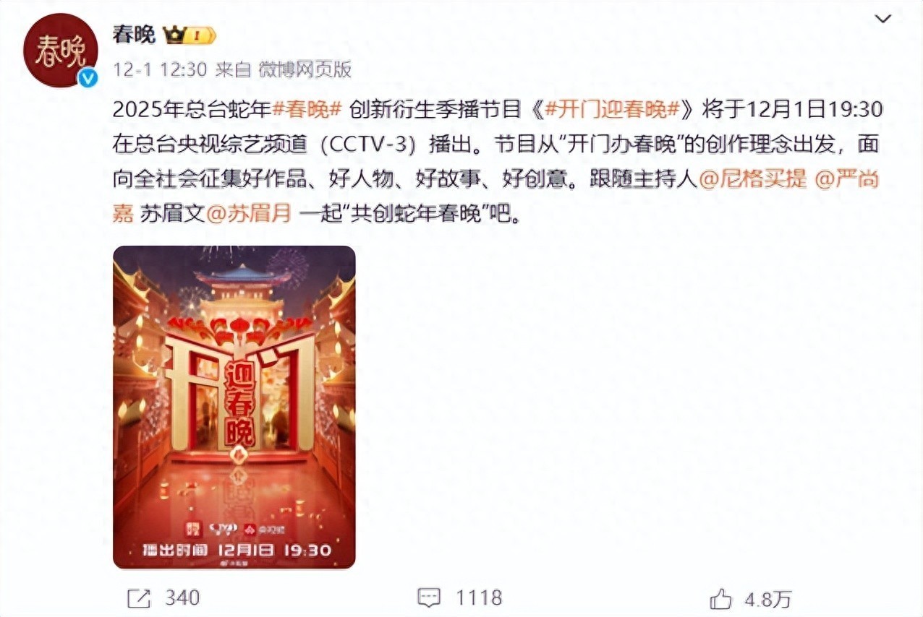
Task: Click the 340 repost count
Action: point(182,598)
